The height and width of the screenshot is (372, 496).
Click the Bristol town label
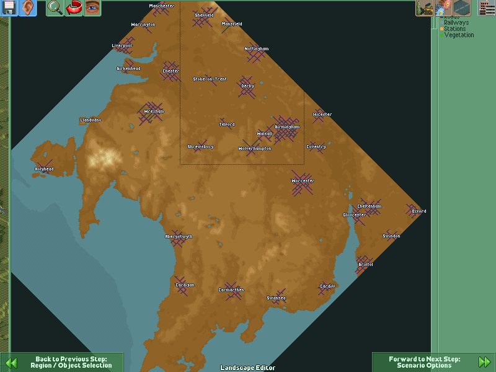[x=365, y=265]
